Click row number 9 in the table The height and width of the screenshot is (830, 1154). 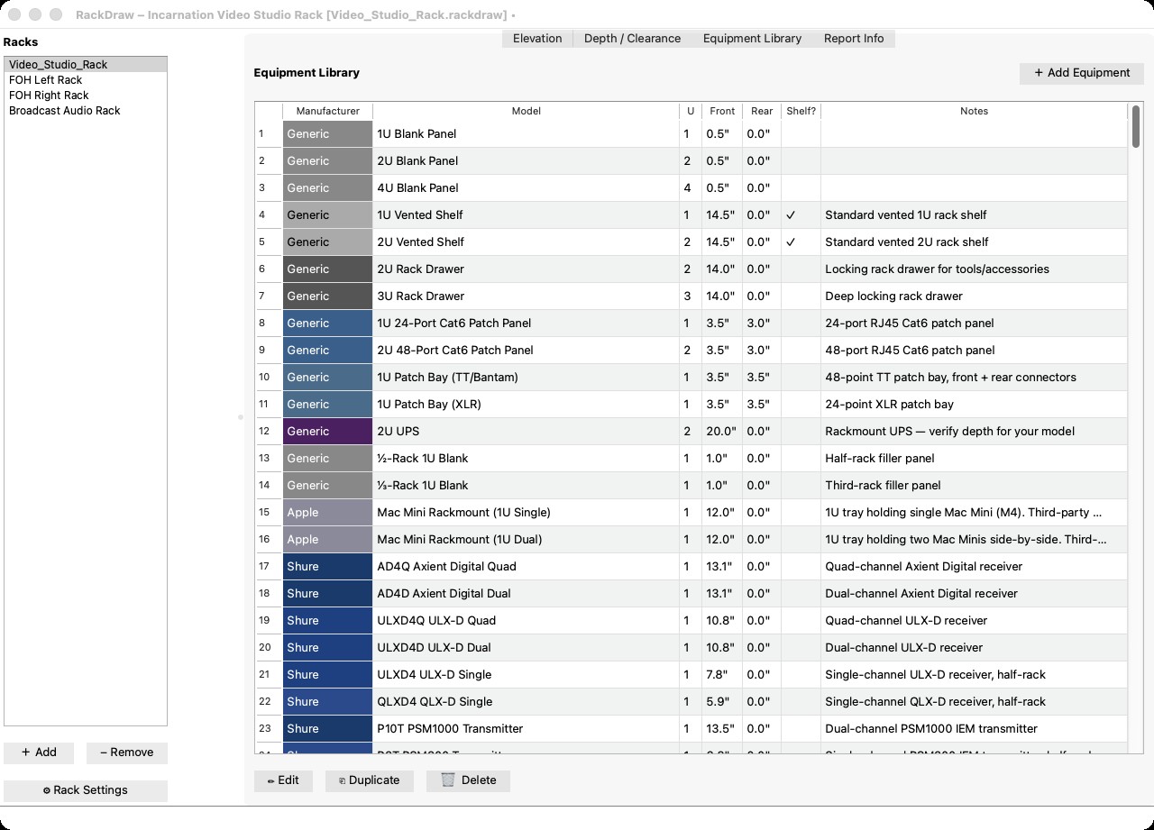[x=269, y=351]
